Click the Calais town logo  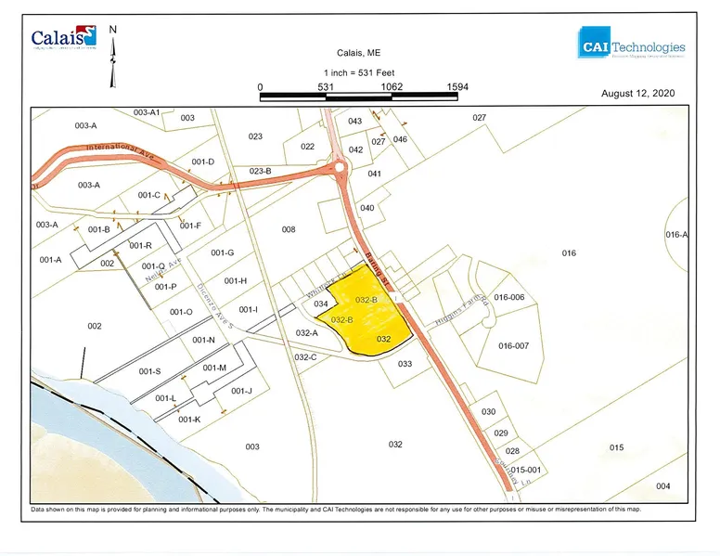point(63,39)
